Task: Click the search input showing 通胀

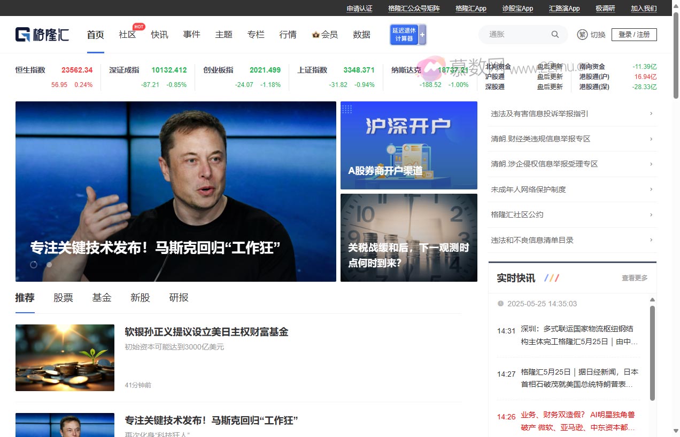Action: [x=513, y=34]
